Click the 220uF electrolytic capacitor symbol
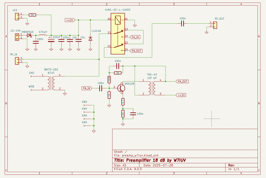 pos(51,40)
